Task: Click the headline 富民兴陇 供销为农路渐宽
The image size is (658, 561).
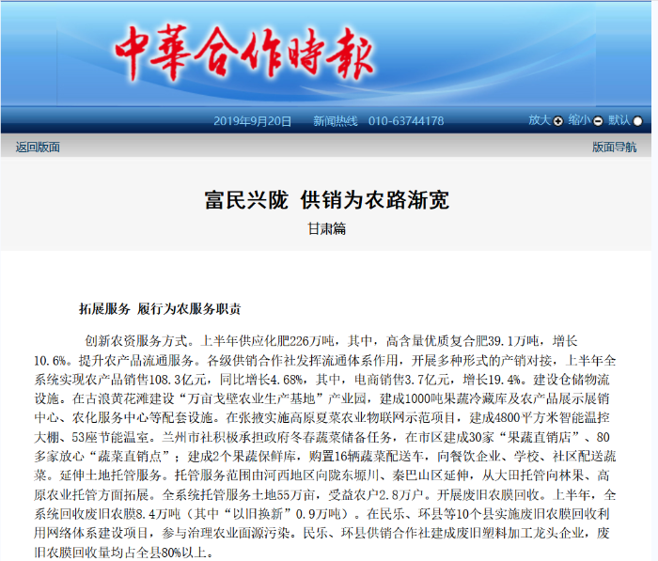Action: click(327, 199)
